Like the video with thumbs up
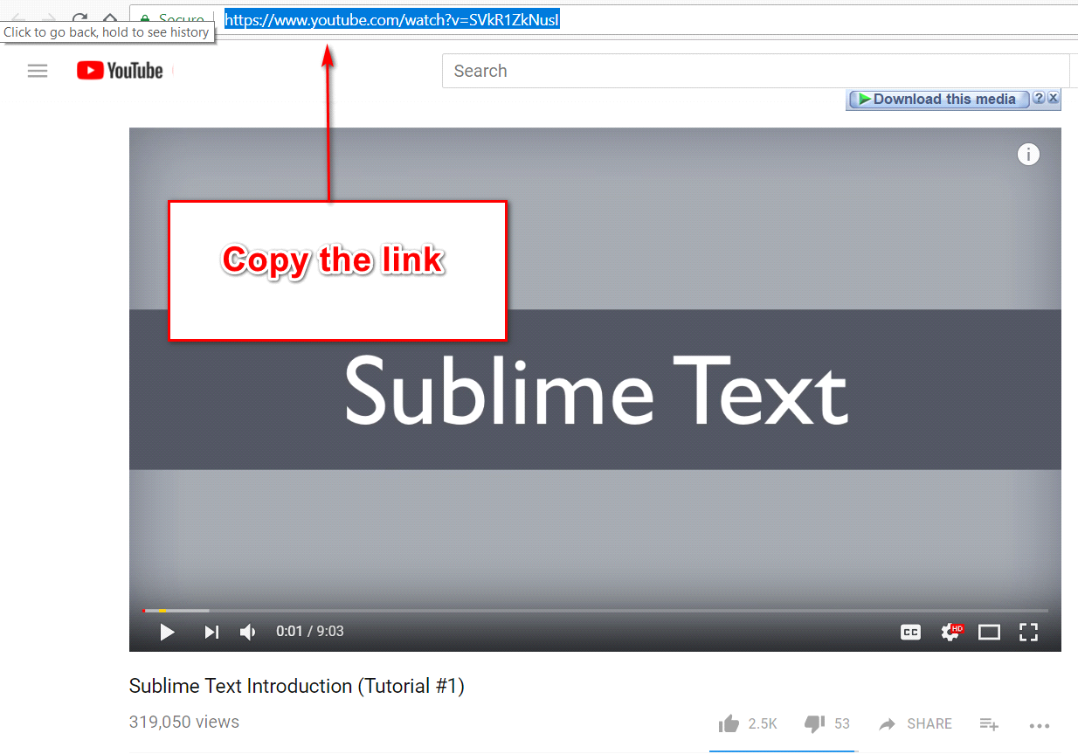 pos(729,723)
